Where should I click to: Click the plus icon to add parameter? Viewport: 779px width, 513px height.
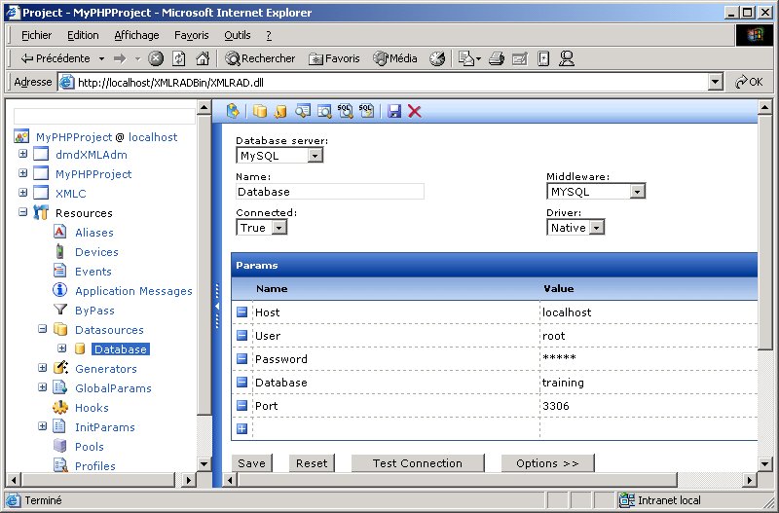pyautogui.click(x=242, y=428)
